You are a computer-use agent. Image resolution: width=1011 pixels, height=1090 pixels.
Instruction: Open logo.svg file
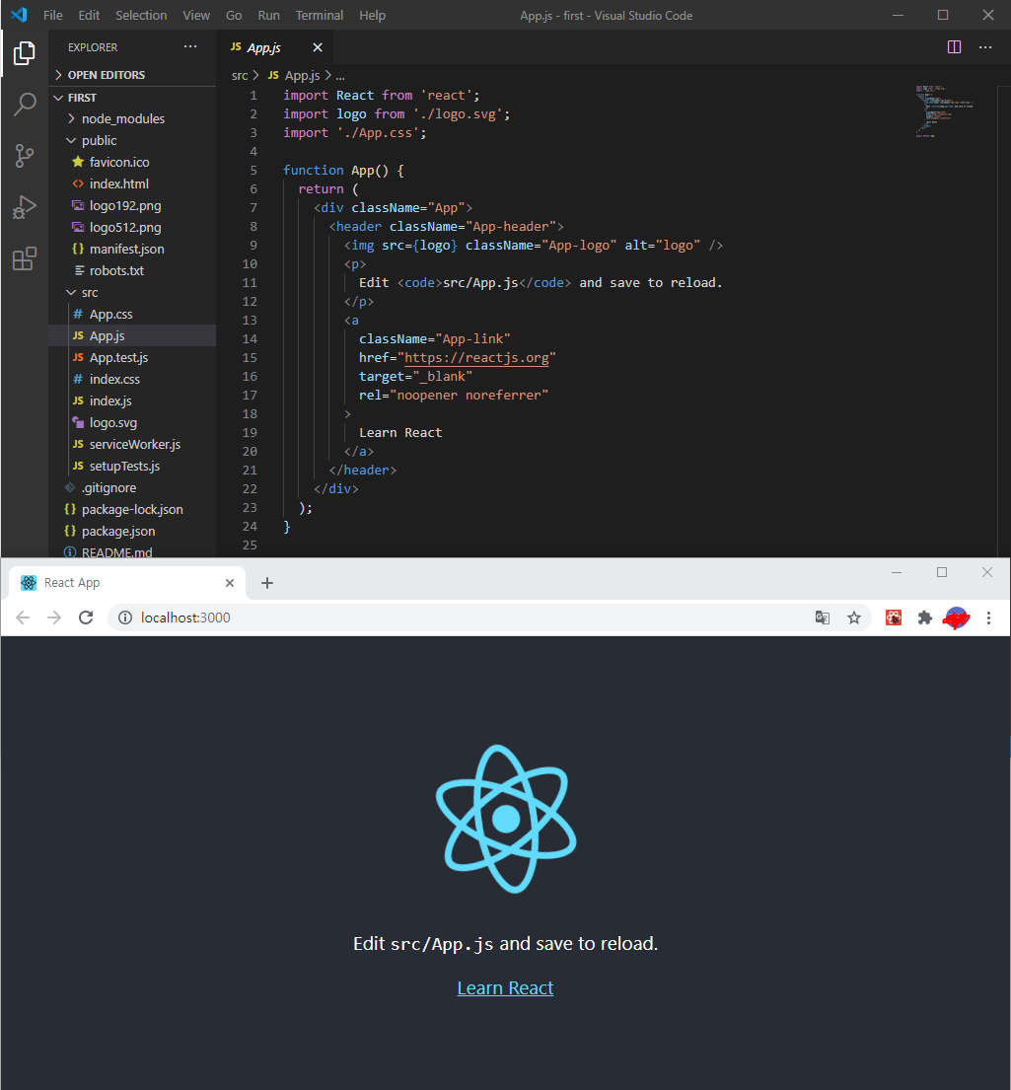(x=132, y=422)
